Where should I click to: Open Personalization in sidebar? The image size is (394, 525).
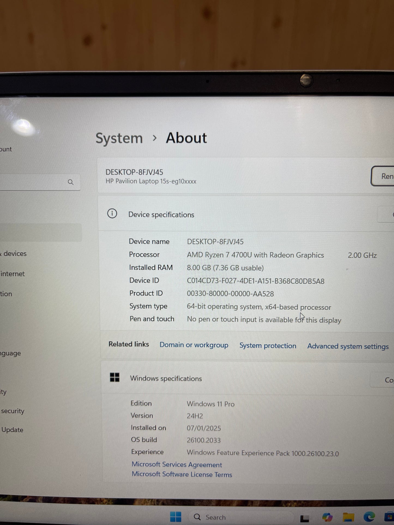pos(6,294)
